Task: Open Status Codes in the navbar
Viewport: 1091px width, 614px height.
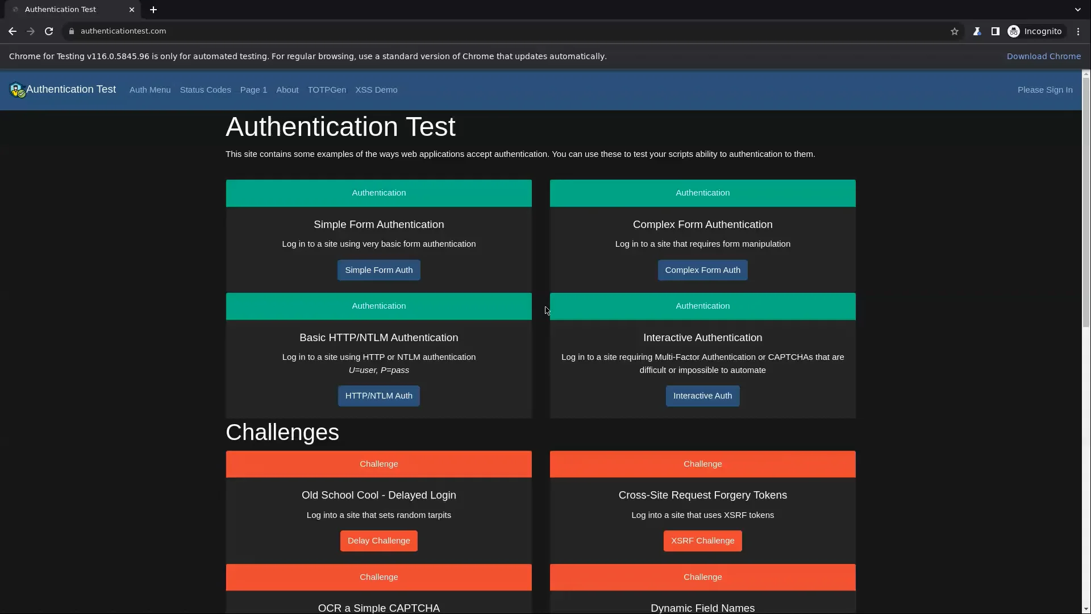Action: [x=205, y=90]
